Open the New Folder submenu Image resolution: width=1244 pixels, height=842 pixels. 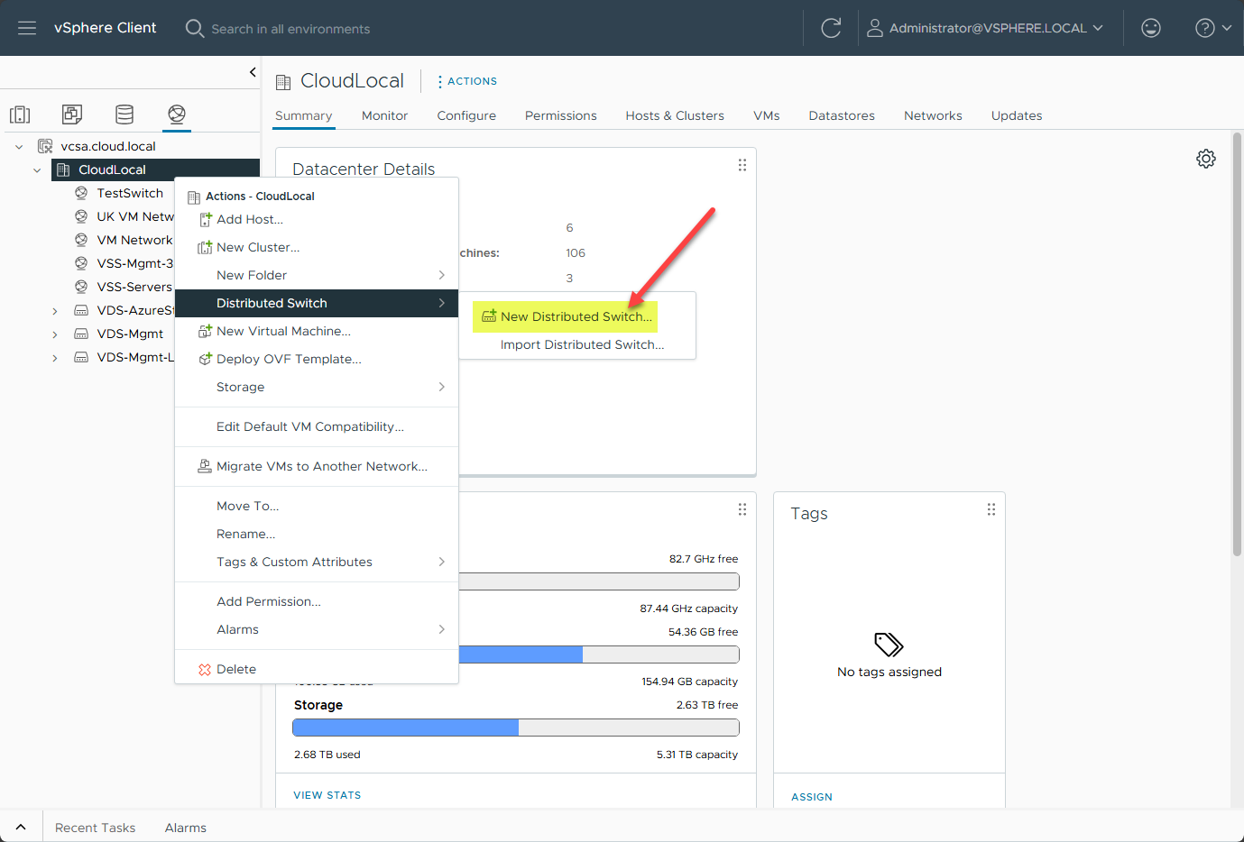[x=317, y=275]
